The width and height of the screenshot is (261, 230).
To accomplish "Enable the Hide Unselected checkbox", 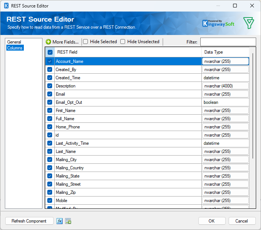I will [x=122, y=41].
